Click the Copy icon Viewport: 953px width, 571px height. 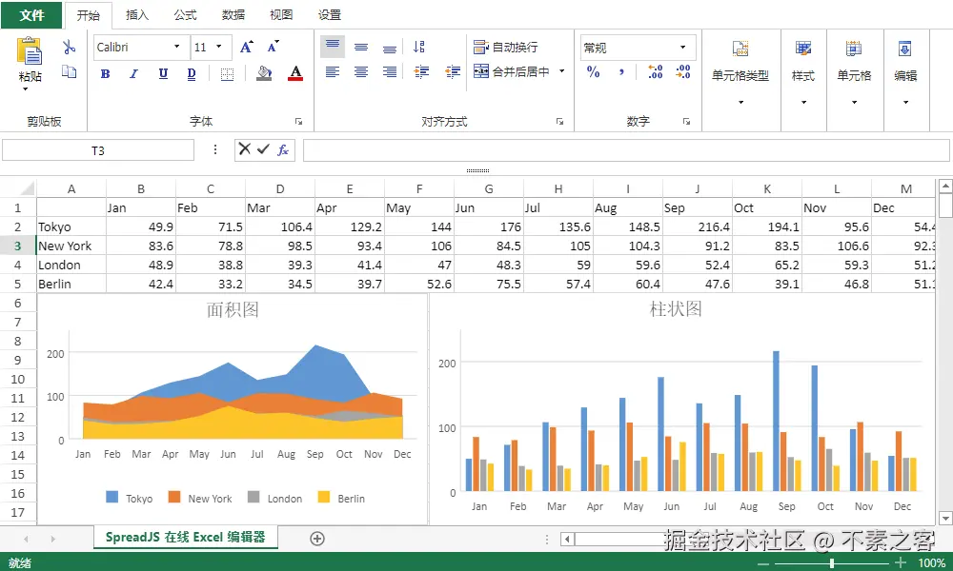[x=69, y=71]
